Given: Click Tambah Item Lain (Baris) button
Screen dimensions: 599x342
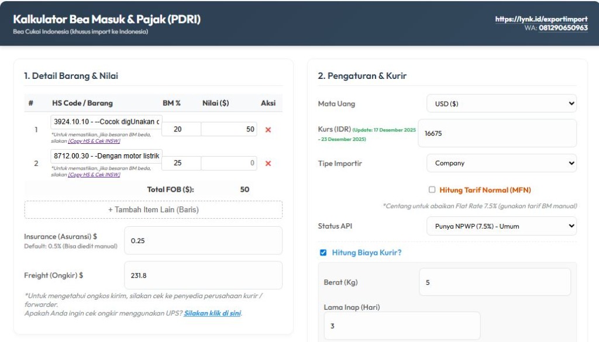Looking at the screenshot, I should [153, 209].
